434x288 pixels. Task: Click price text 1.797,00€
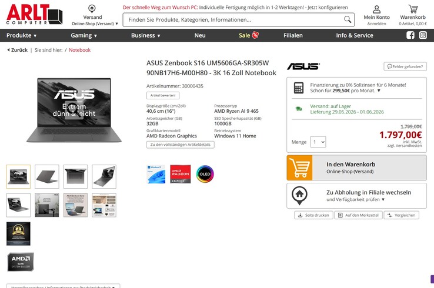[400, 135]
